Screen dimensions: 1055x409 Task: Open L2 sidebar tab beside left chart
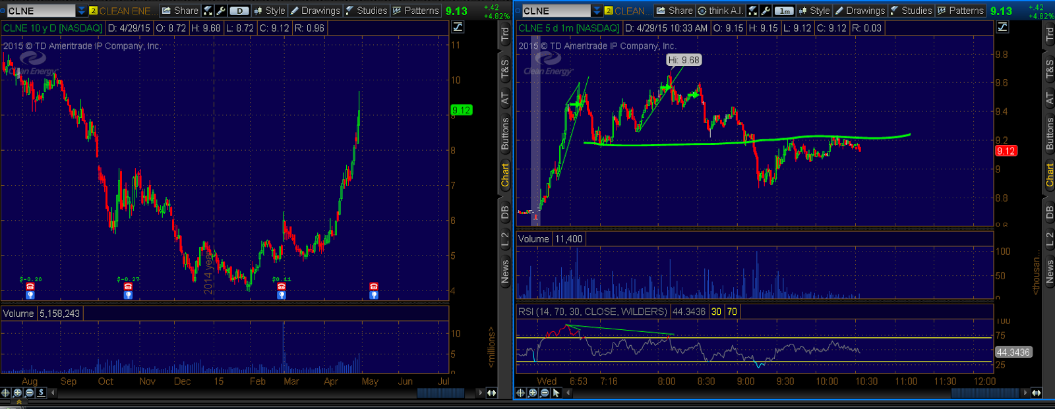tap(505, 240)
